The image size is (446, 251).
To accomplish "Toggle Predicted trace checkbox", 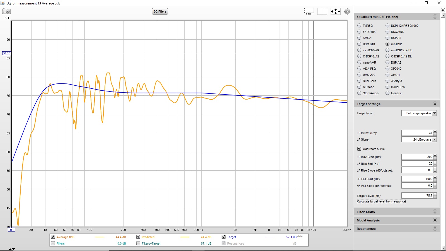I will (138, 237).
